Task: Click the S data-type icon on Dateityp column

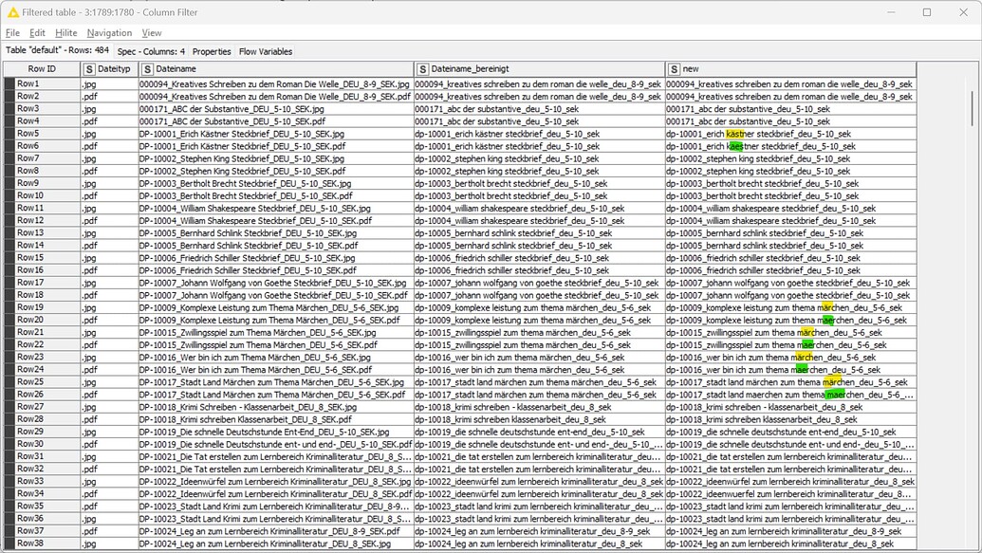Action: pyautogui.click(x=90, y=68)
